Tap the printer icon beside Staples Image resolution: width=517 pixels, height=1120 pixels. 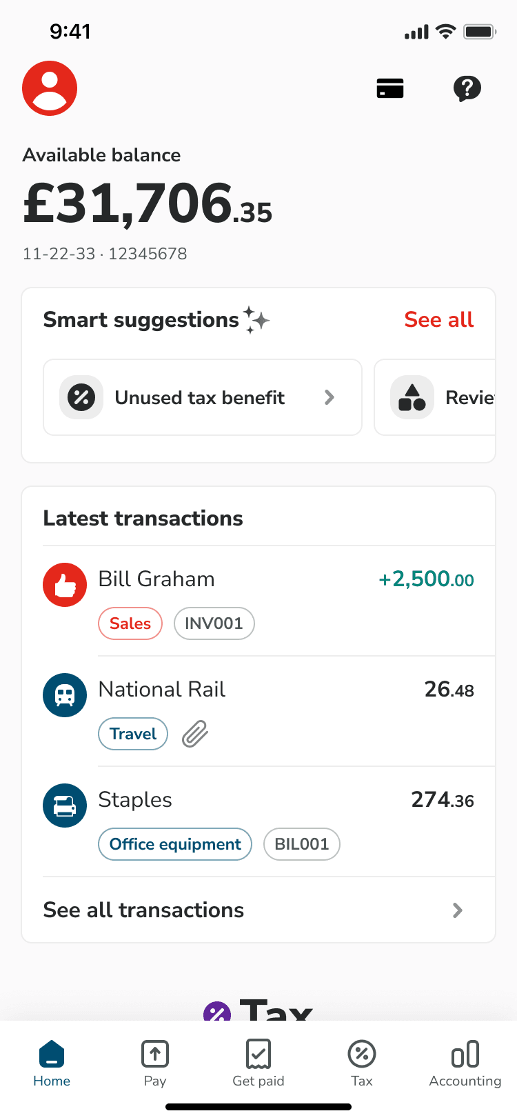pos(65,806)
